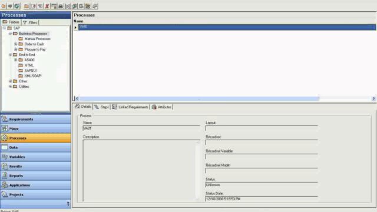Open the Data navigation section
This screenshot has width=377, height=212.
point(35,147)
